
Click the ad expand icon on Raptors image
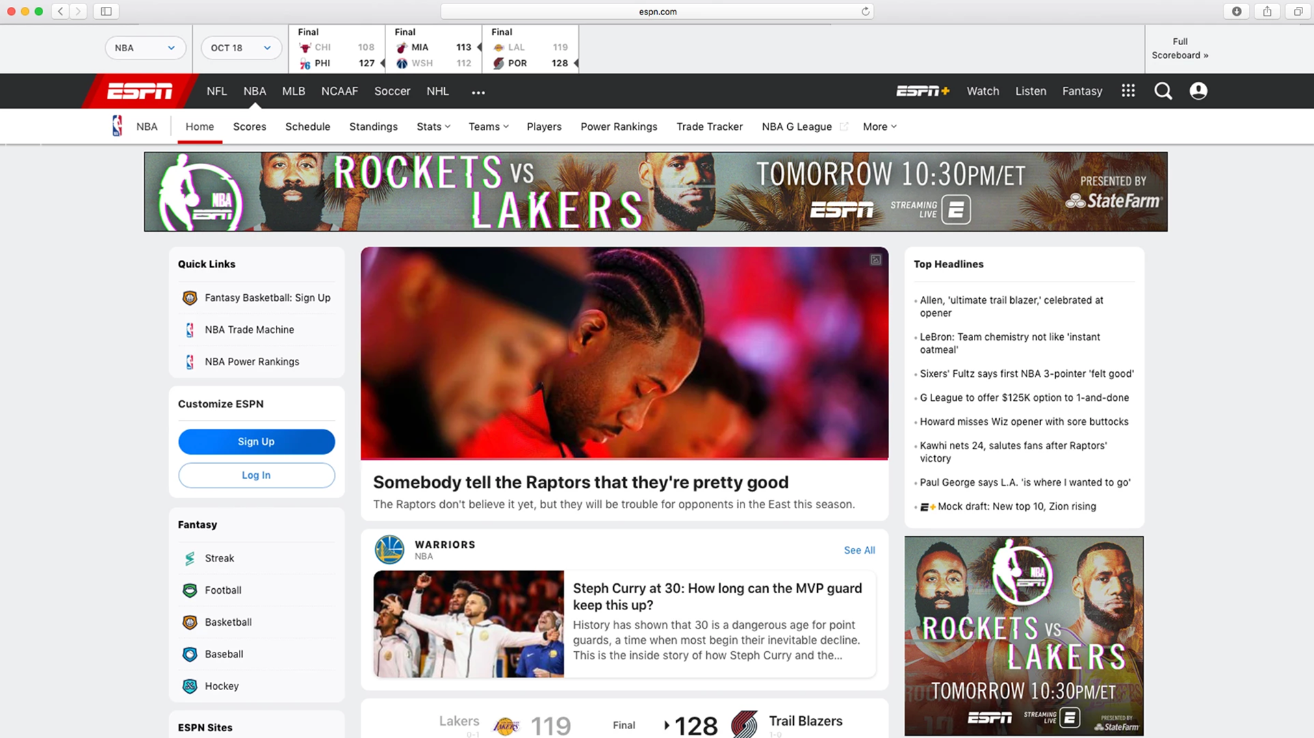[x=875, y=260]
